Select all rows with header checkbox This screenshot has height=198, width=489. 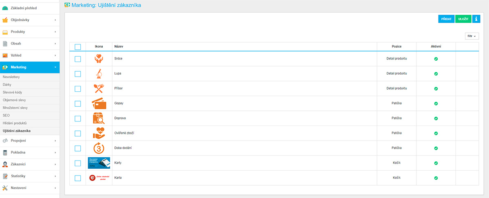78,47
